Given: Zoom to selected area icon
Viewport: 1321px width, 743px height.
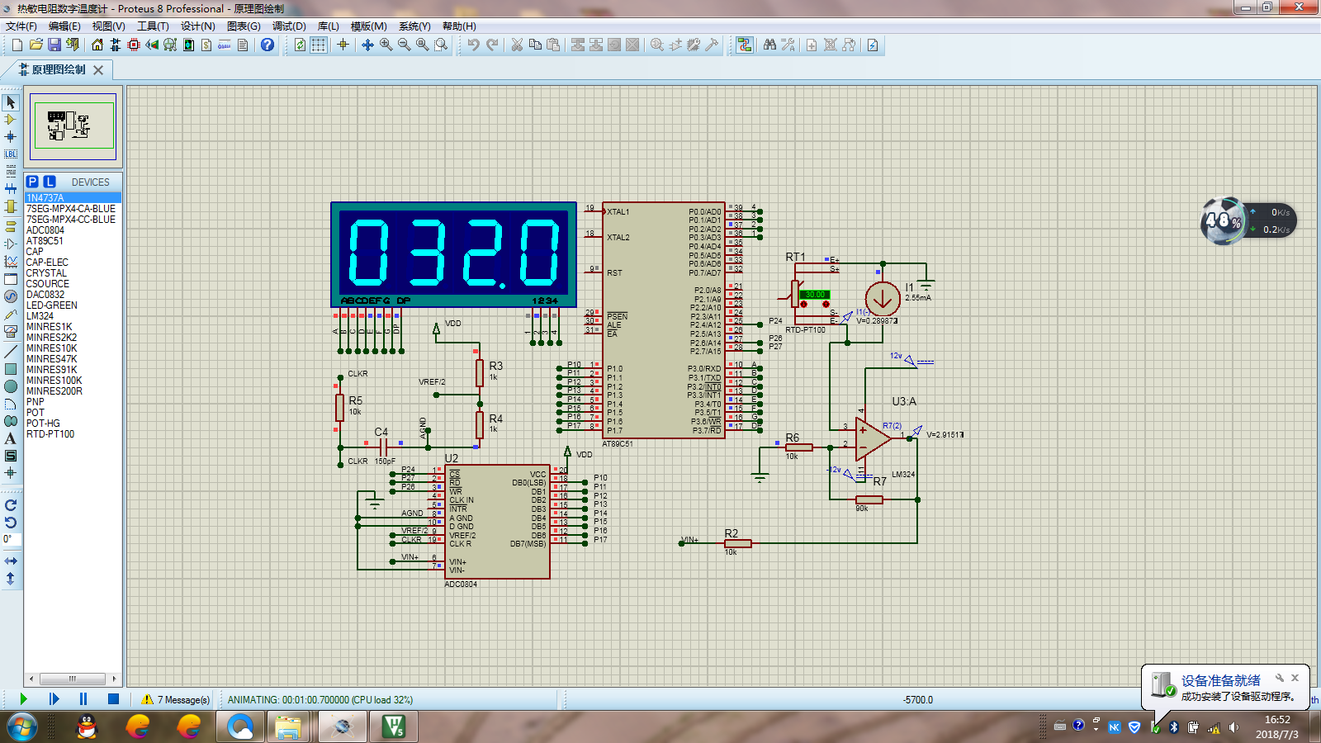Looking at the screenshot, I should [x=441, y=45].
